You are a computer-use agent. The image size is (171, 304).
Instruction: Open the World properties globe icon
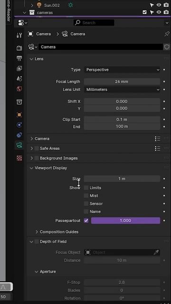19,89
